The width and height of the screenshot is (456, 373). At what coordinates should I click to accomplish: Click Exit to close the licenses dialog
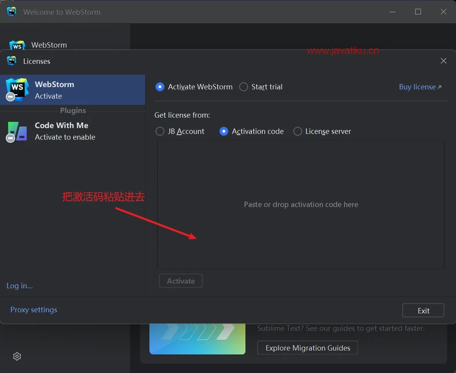[423, 310]
